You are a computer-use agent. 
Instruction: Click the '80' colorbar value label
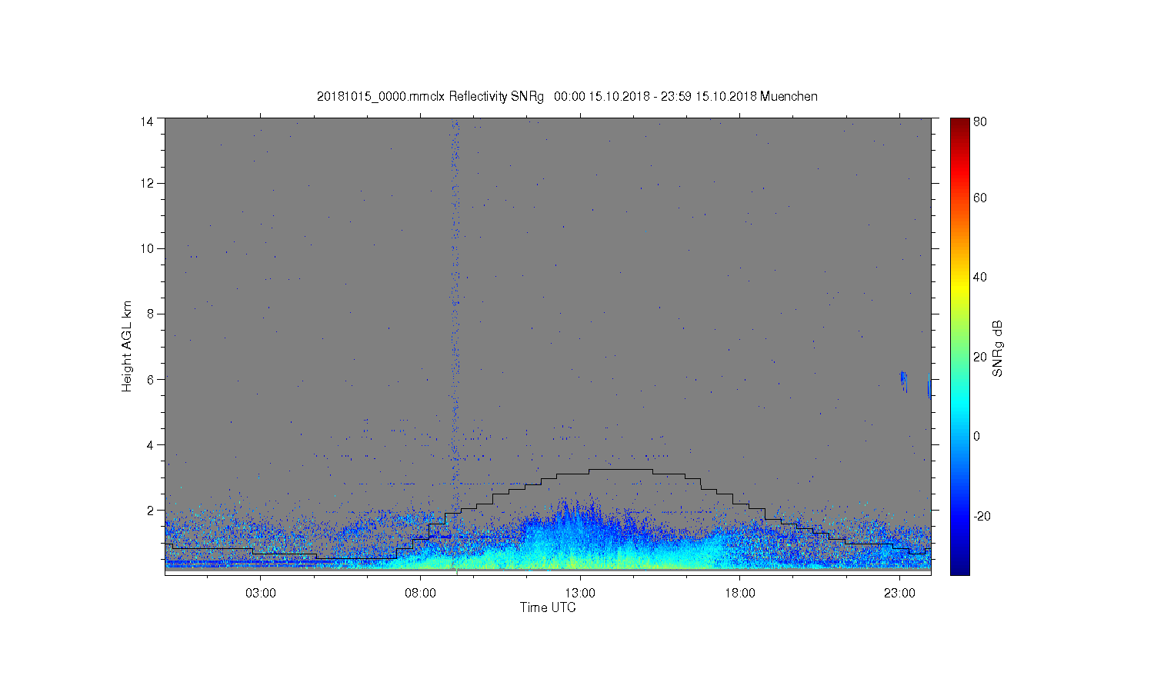pos(980,121)
